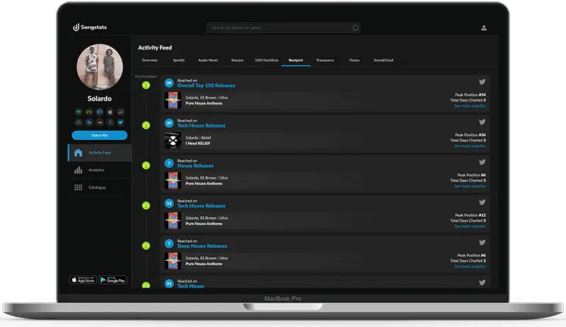Tweet the Tech House Releases position 13 entry
This screenshot has height=327, width=566.
482,202
